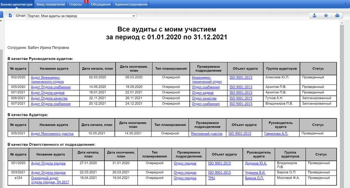The height and width of the screenshot is (188, 350).
Task: Open the Аудит Монтажного участка link
Action: [x=52, y=133]
